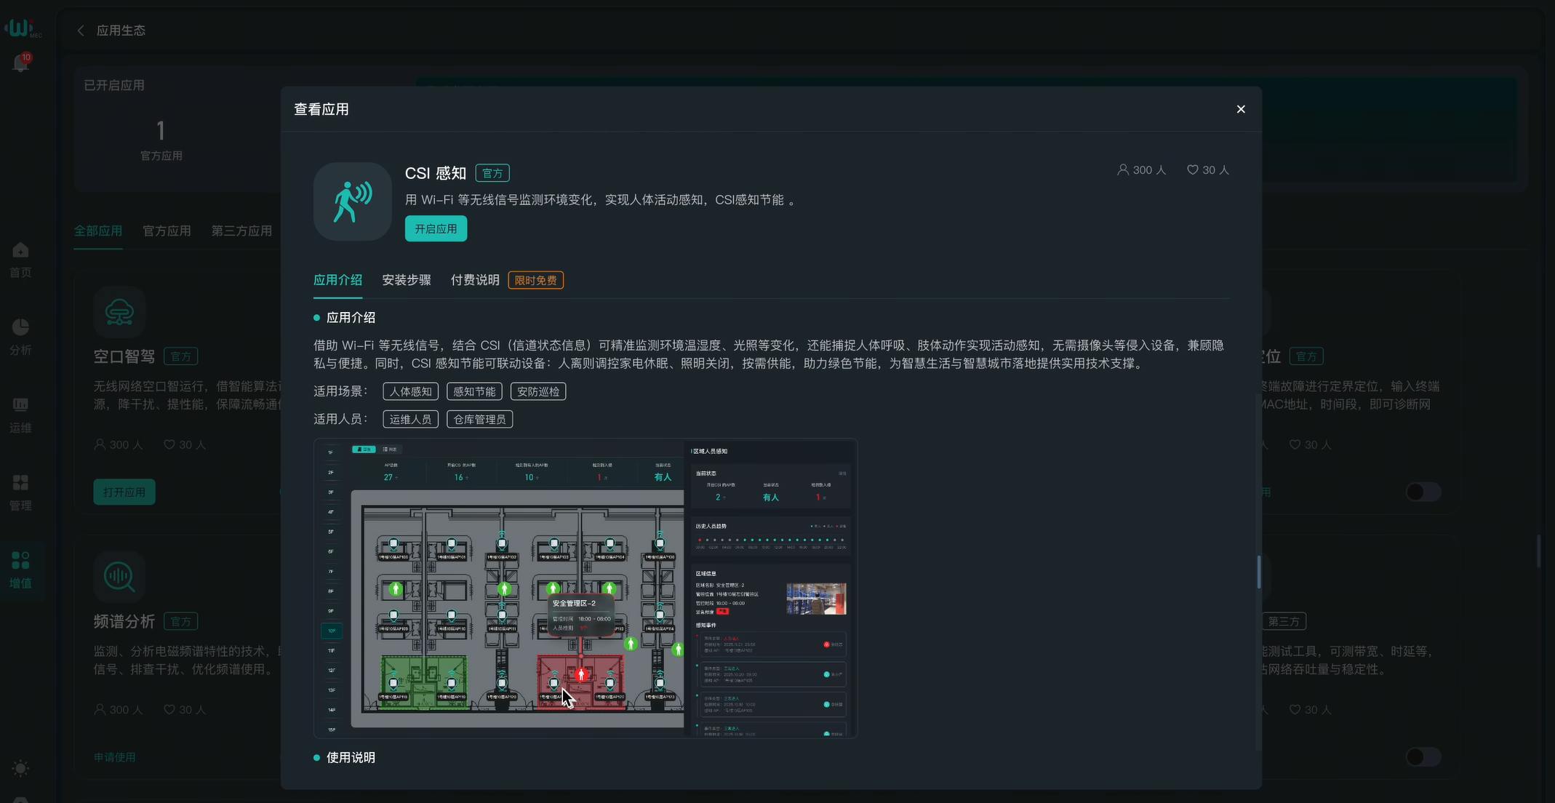1555x803 pixels.
Task: Click the 开启应用 button
Action: 435,228
